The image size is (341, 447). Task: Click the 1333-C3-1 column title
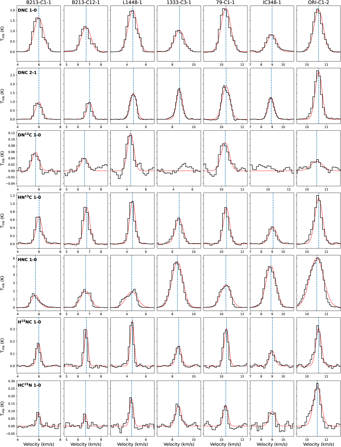pos(179,3)
